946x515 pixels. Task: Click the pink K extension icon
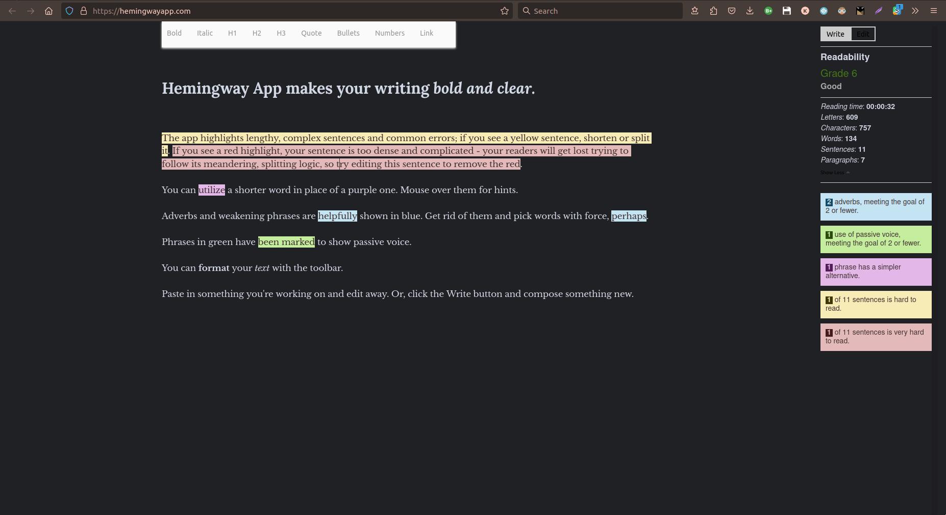pos(805,11)
